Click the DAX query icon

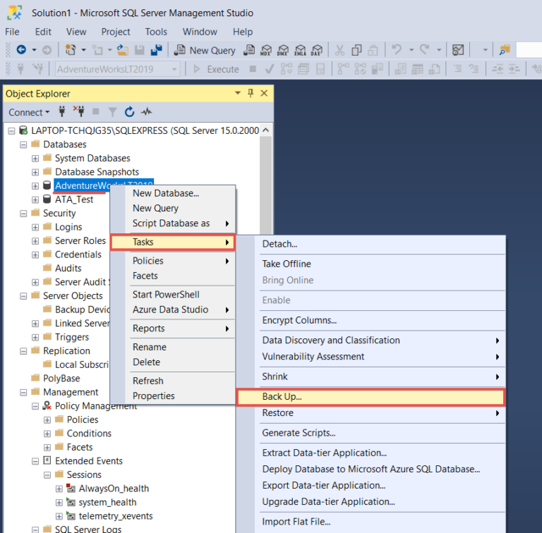pyautogui.click(x=315, y=50)
